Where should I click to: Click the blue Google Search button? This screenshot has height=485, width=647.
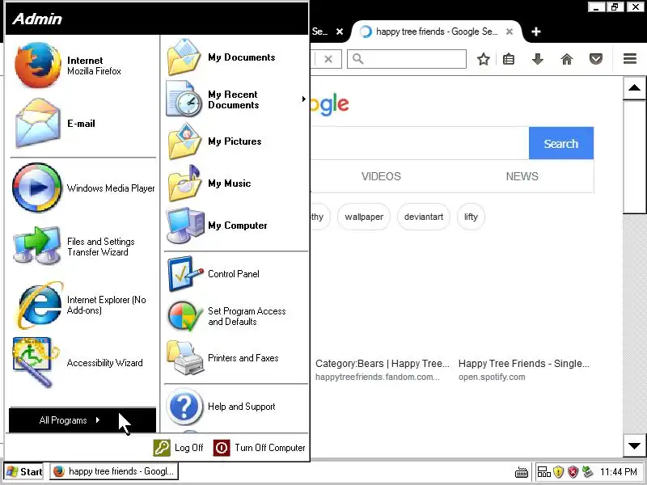coord(561,144)
